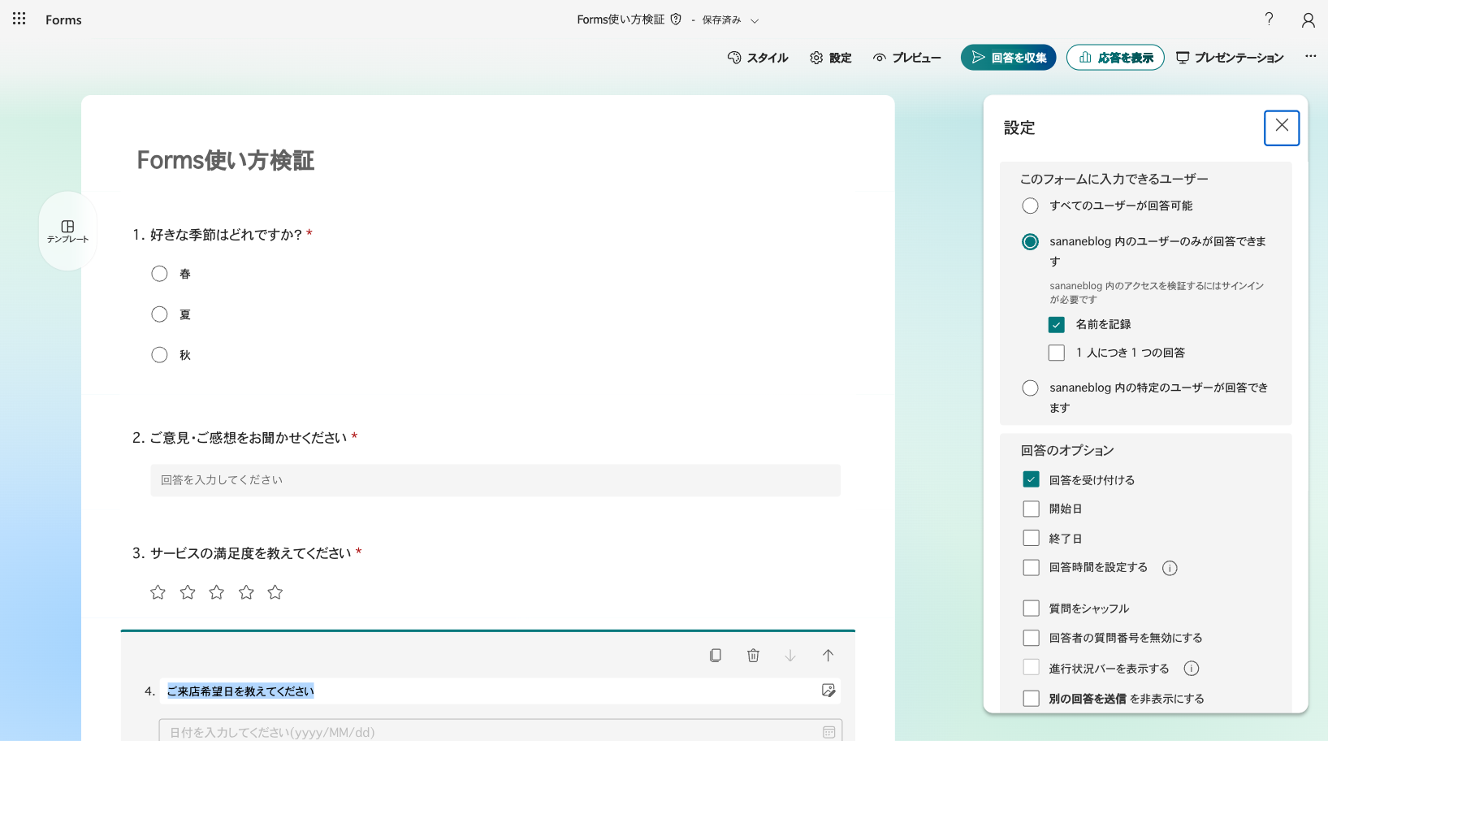1475x823 pixels.
Task: Open the テンプレート template button
Action: click(x=67, y=232)
